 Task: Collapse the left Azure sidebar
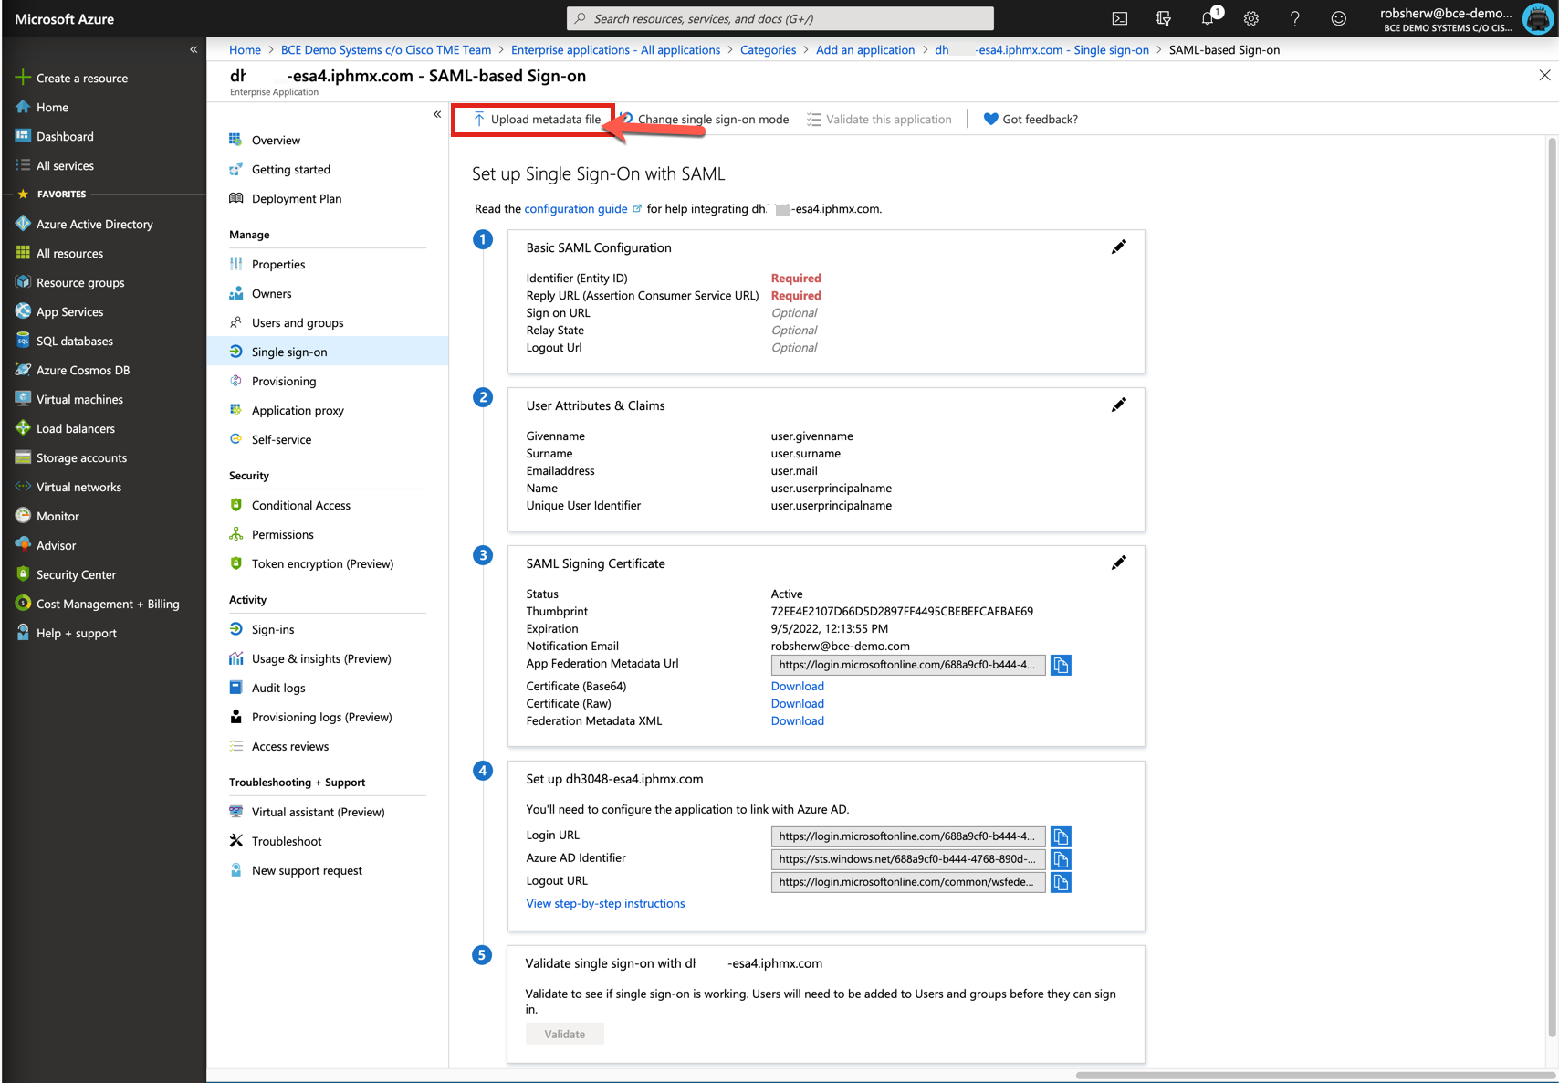(194, 49)
